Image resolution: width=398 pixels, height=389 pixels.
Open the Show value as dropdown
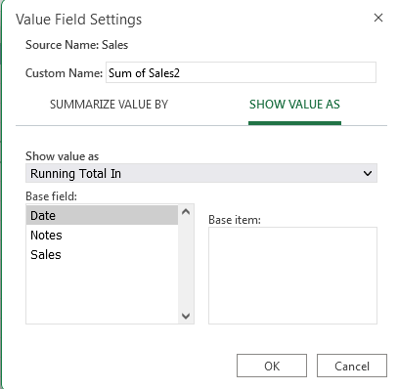pos(201,173)
